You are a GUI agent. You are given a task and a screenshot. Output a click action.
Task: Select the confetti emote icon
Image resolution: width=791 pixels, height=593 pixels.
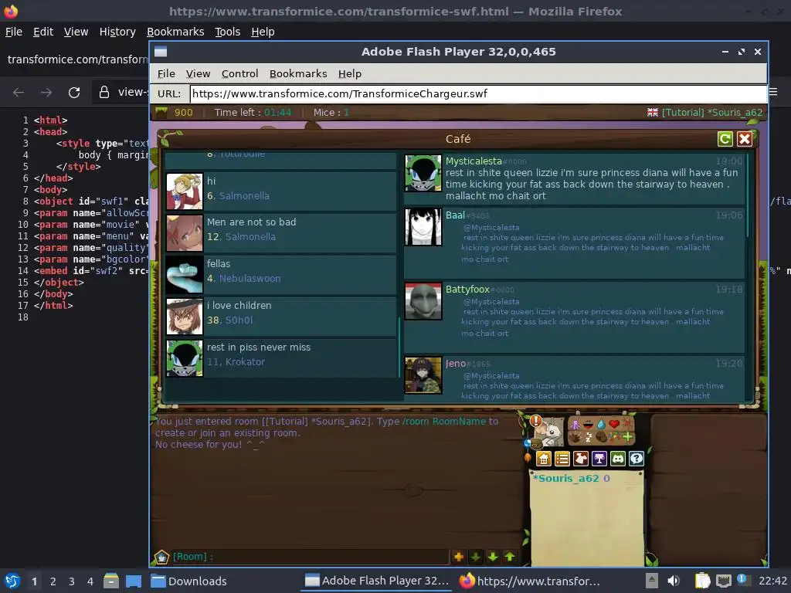[x=614, y=437]
